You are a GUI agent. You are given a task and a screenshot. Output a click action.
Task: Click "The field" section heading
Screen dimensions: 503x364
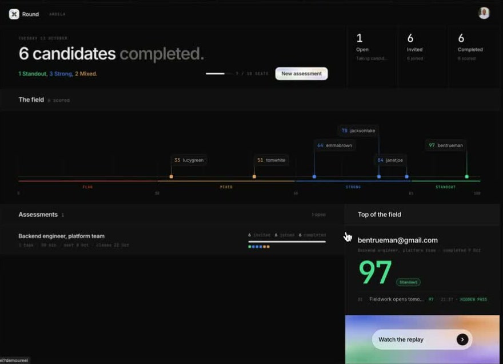tap(31, 100)
